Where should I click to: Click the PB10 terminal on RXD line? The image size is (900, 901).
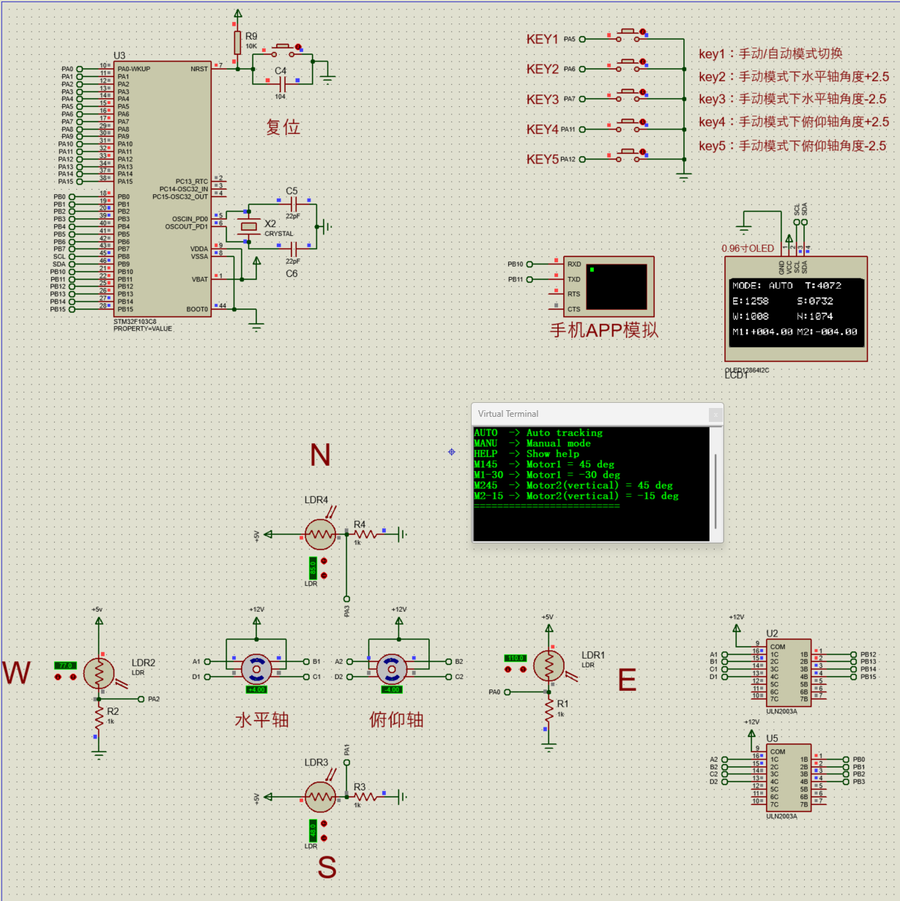529,264
